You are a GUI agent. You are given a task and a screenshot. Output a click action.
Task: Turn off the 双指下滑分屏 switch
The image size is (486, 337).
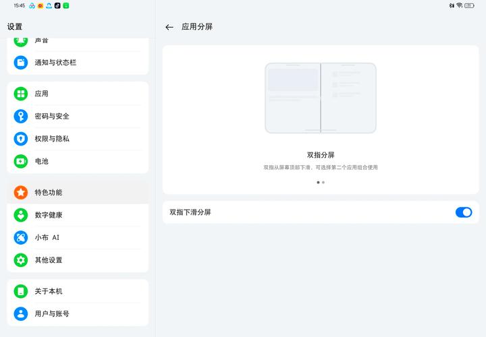pyautogui.click(x=464, y=212)
